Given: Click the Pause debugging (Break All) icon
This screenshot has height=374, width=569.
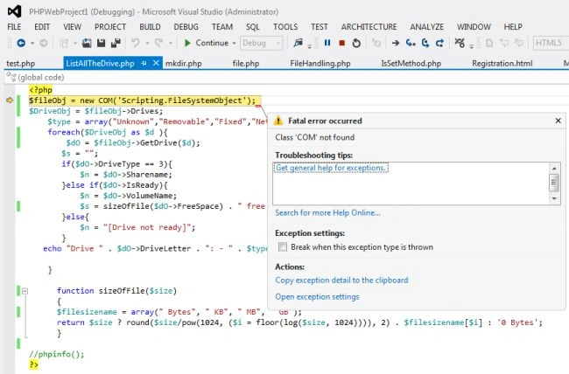Looking at the screenshot, I should (327, 43).
